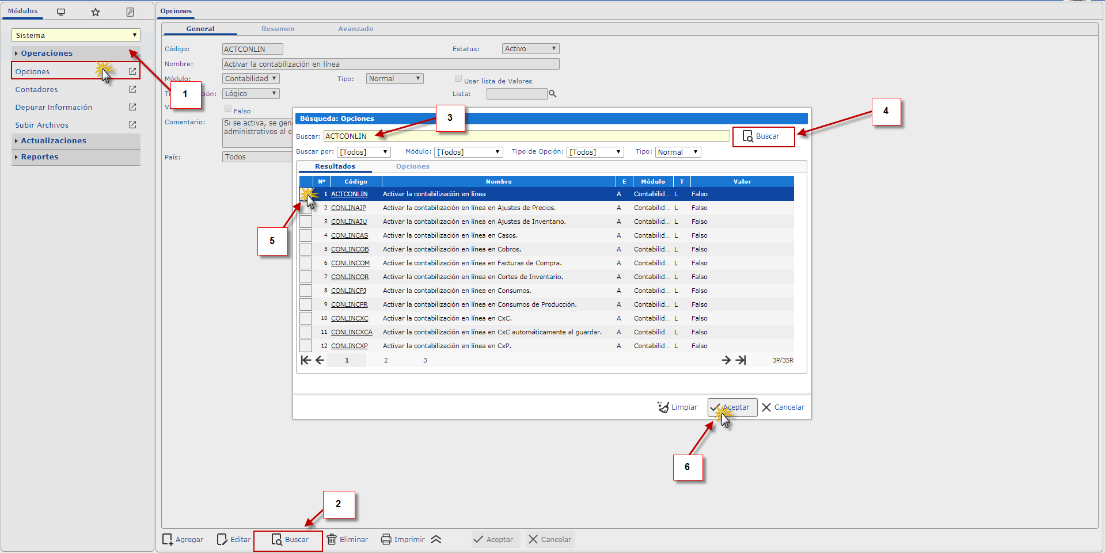Go to last page of search results
Viewport: 1105px width, 553px height.
click(741, 360)
